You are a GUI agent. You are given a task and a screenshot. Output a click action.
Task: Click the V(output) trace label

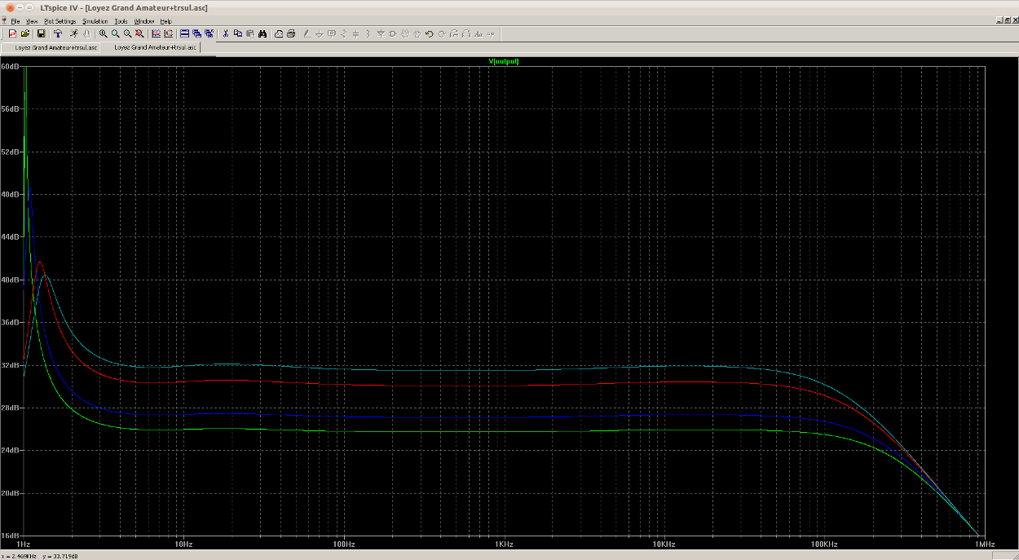click(x=503, y=61)
